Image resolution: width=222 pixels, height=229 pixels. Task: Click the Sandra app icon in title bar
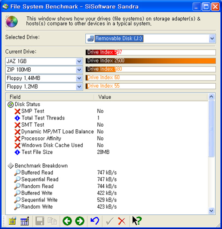coord(5,7)
